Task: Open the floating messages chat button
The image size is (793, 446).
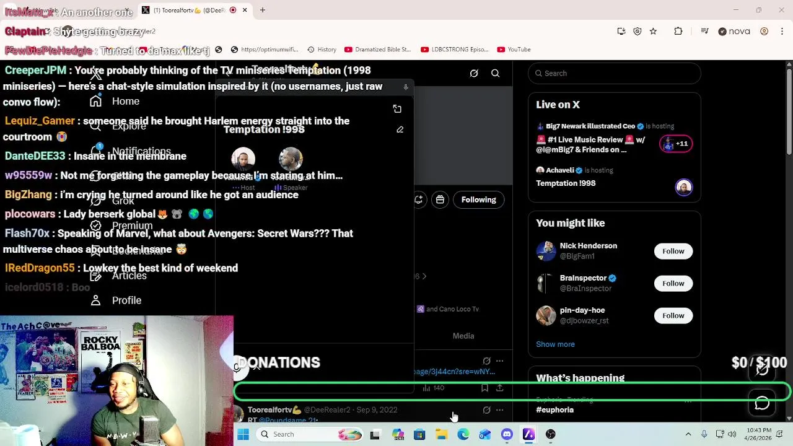Action: (x=762, y=403)
